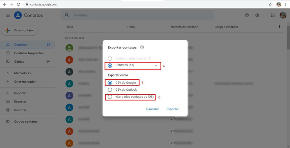Open Contatos frequentes in sidebar
The height and width of the screenshot is (148, 290).
click(x=29, y=53)
